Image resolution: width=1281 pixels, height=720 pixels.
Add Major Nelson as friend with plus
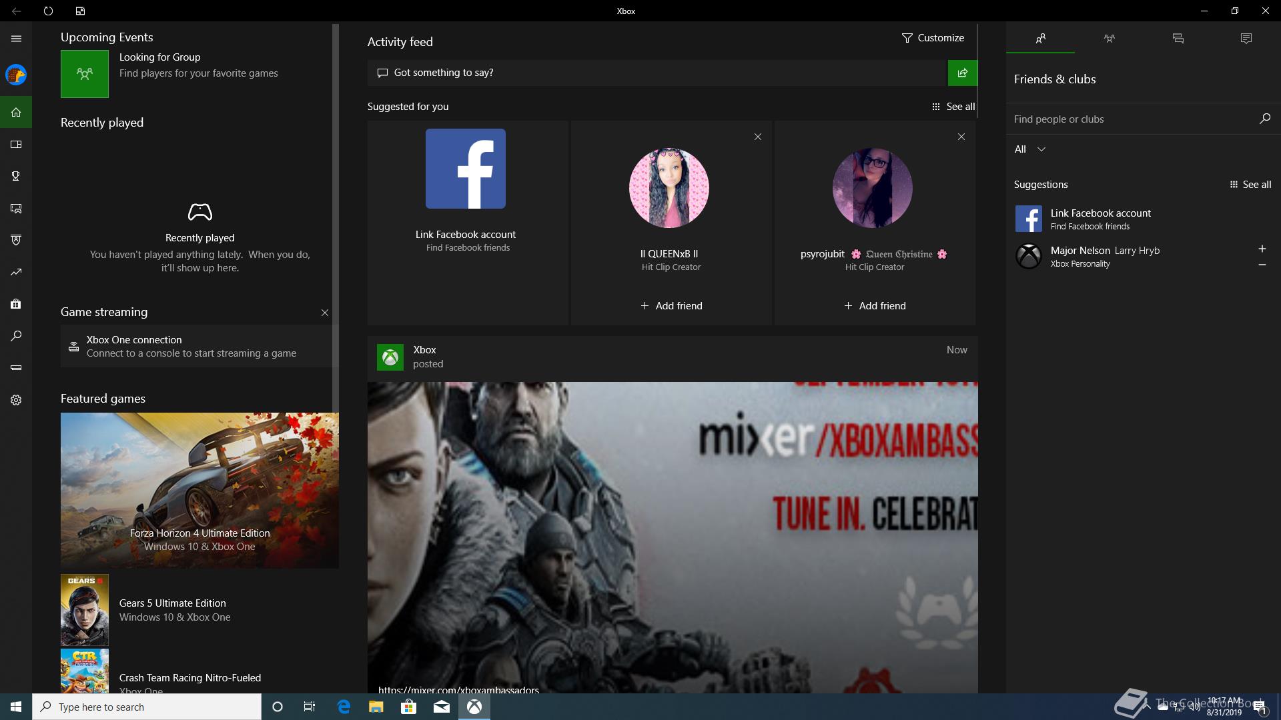tap(1262, 249)
